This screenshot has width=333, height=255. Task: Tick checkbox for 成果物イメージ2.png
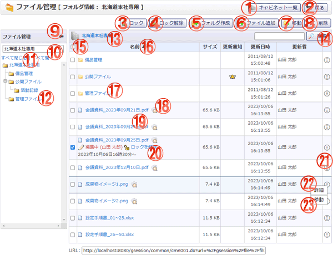coord(73,201)
